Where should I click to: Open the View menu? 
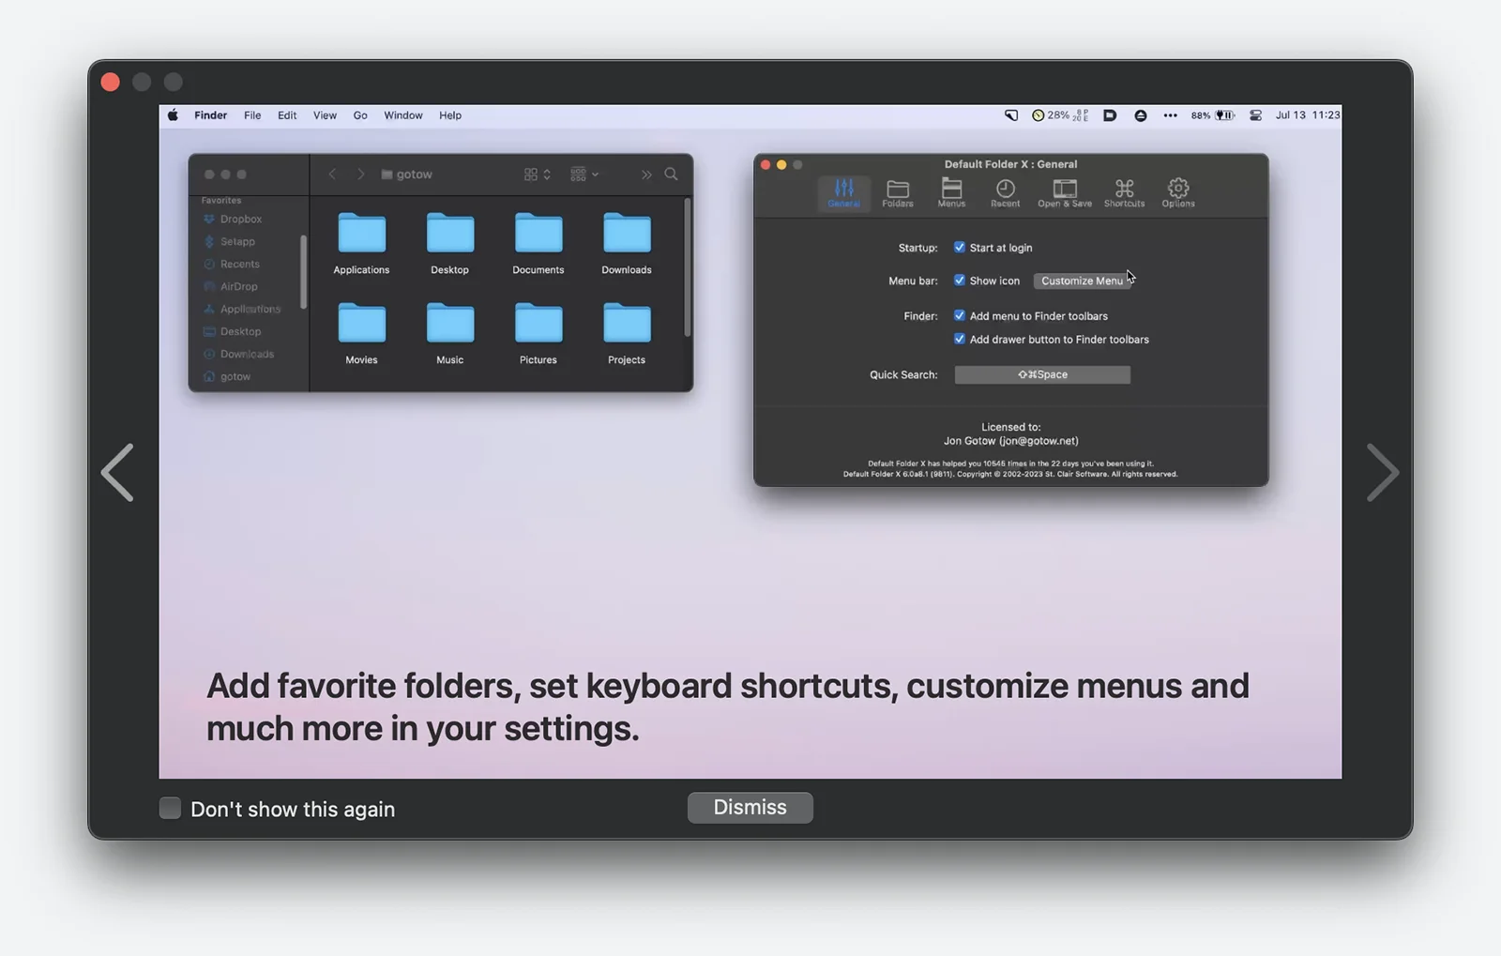(x=325, y=115)
